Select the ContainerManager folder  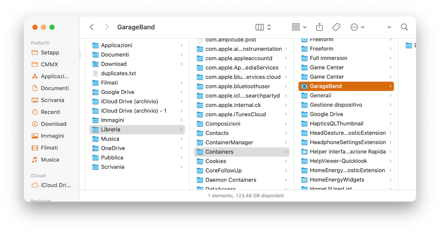pyautogui.click(x=242, y=142)
